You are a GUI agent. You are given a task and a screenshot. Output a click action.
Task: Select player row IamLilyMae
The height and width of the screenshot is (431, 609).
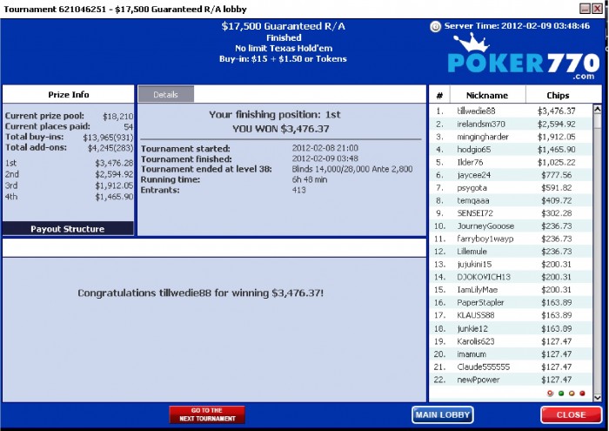coord(511,290)
